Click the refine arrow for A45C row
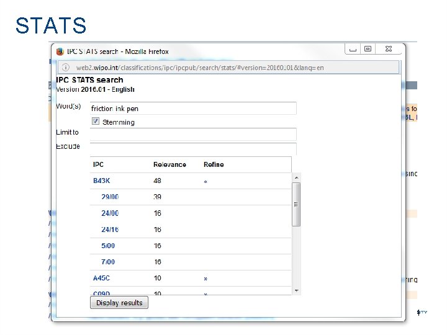Screen dimensions: 447x335 [x=205, y=279]
